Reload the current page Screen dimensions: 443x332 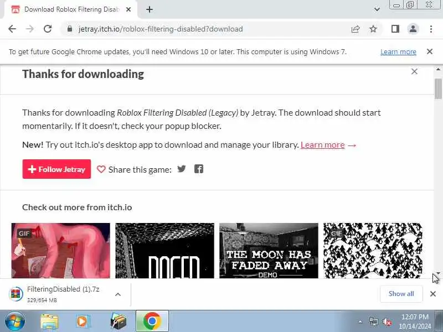click(48, 29)
